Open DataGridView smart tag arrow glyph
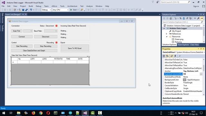This screenshot has width=206, height=116. (x=88, y=57)
